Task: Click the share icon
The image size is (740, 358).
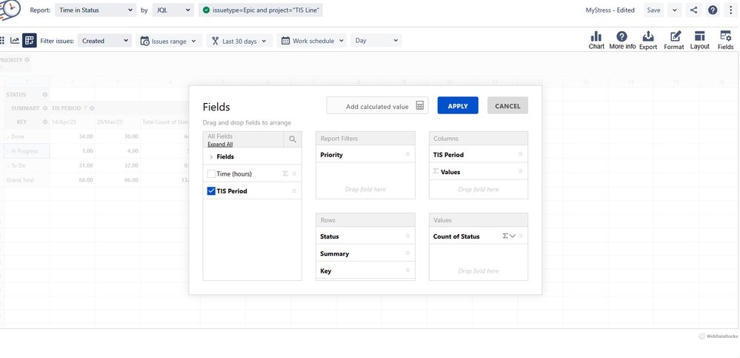Action: (693, 10)
